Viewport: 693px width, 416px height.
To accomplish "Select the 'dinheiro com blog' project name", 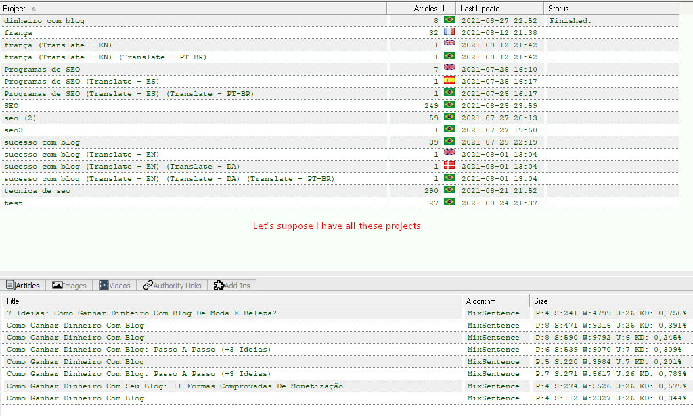I will (x=44, y=21).
